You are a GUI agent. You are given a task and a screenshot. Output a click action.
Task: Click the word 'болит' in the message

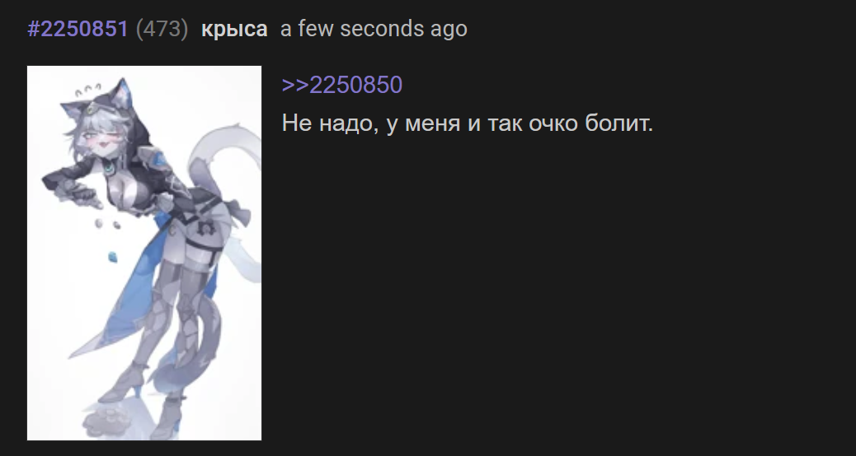click(x=616, y=123)
